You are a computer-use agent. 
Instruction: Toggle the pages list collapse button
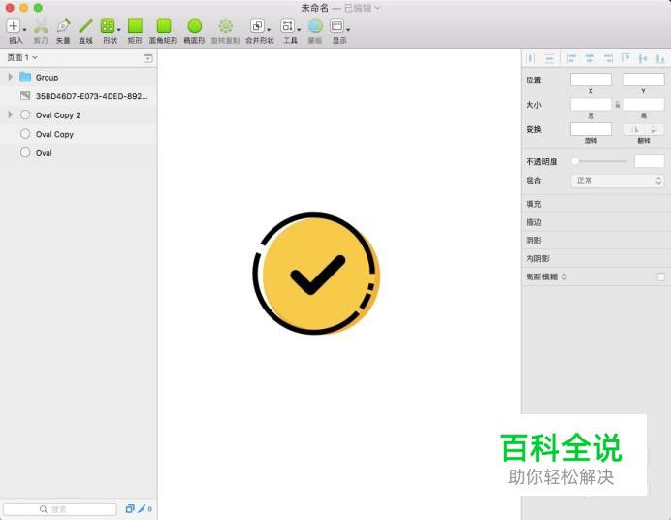click(x=148, y=58)
